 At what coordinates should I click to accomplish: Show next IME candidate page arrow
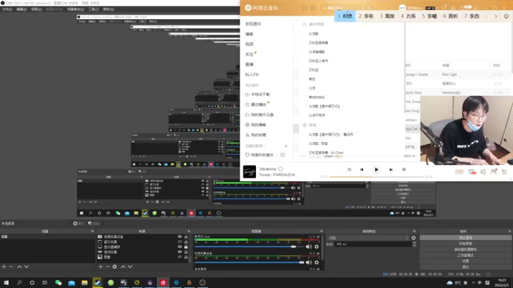point(496,16)
